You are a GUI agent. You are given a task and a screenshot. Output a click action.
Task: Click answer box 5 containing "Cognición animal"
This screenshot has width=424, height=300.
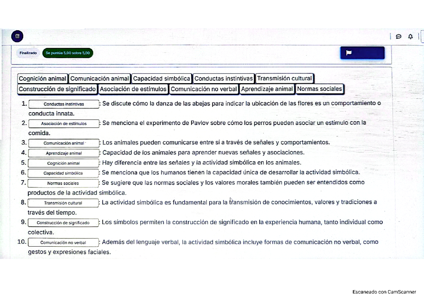[64, 163]
